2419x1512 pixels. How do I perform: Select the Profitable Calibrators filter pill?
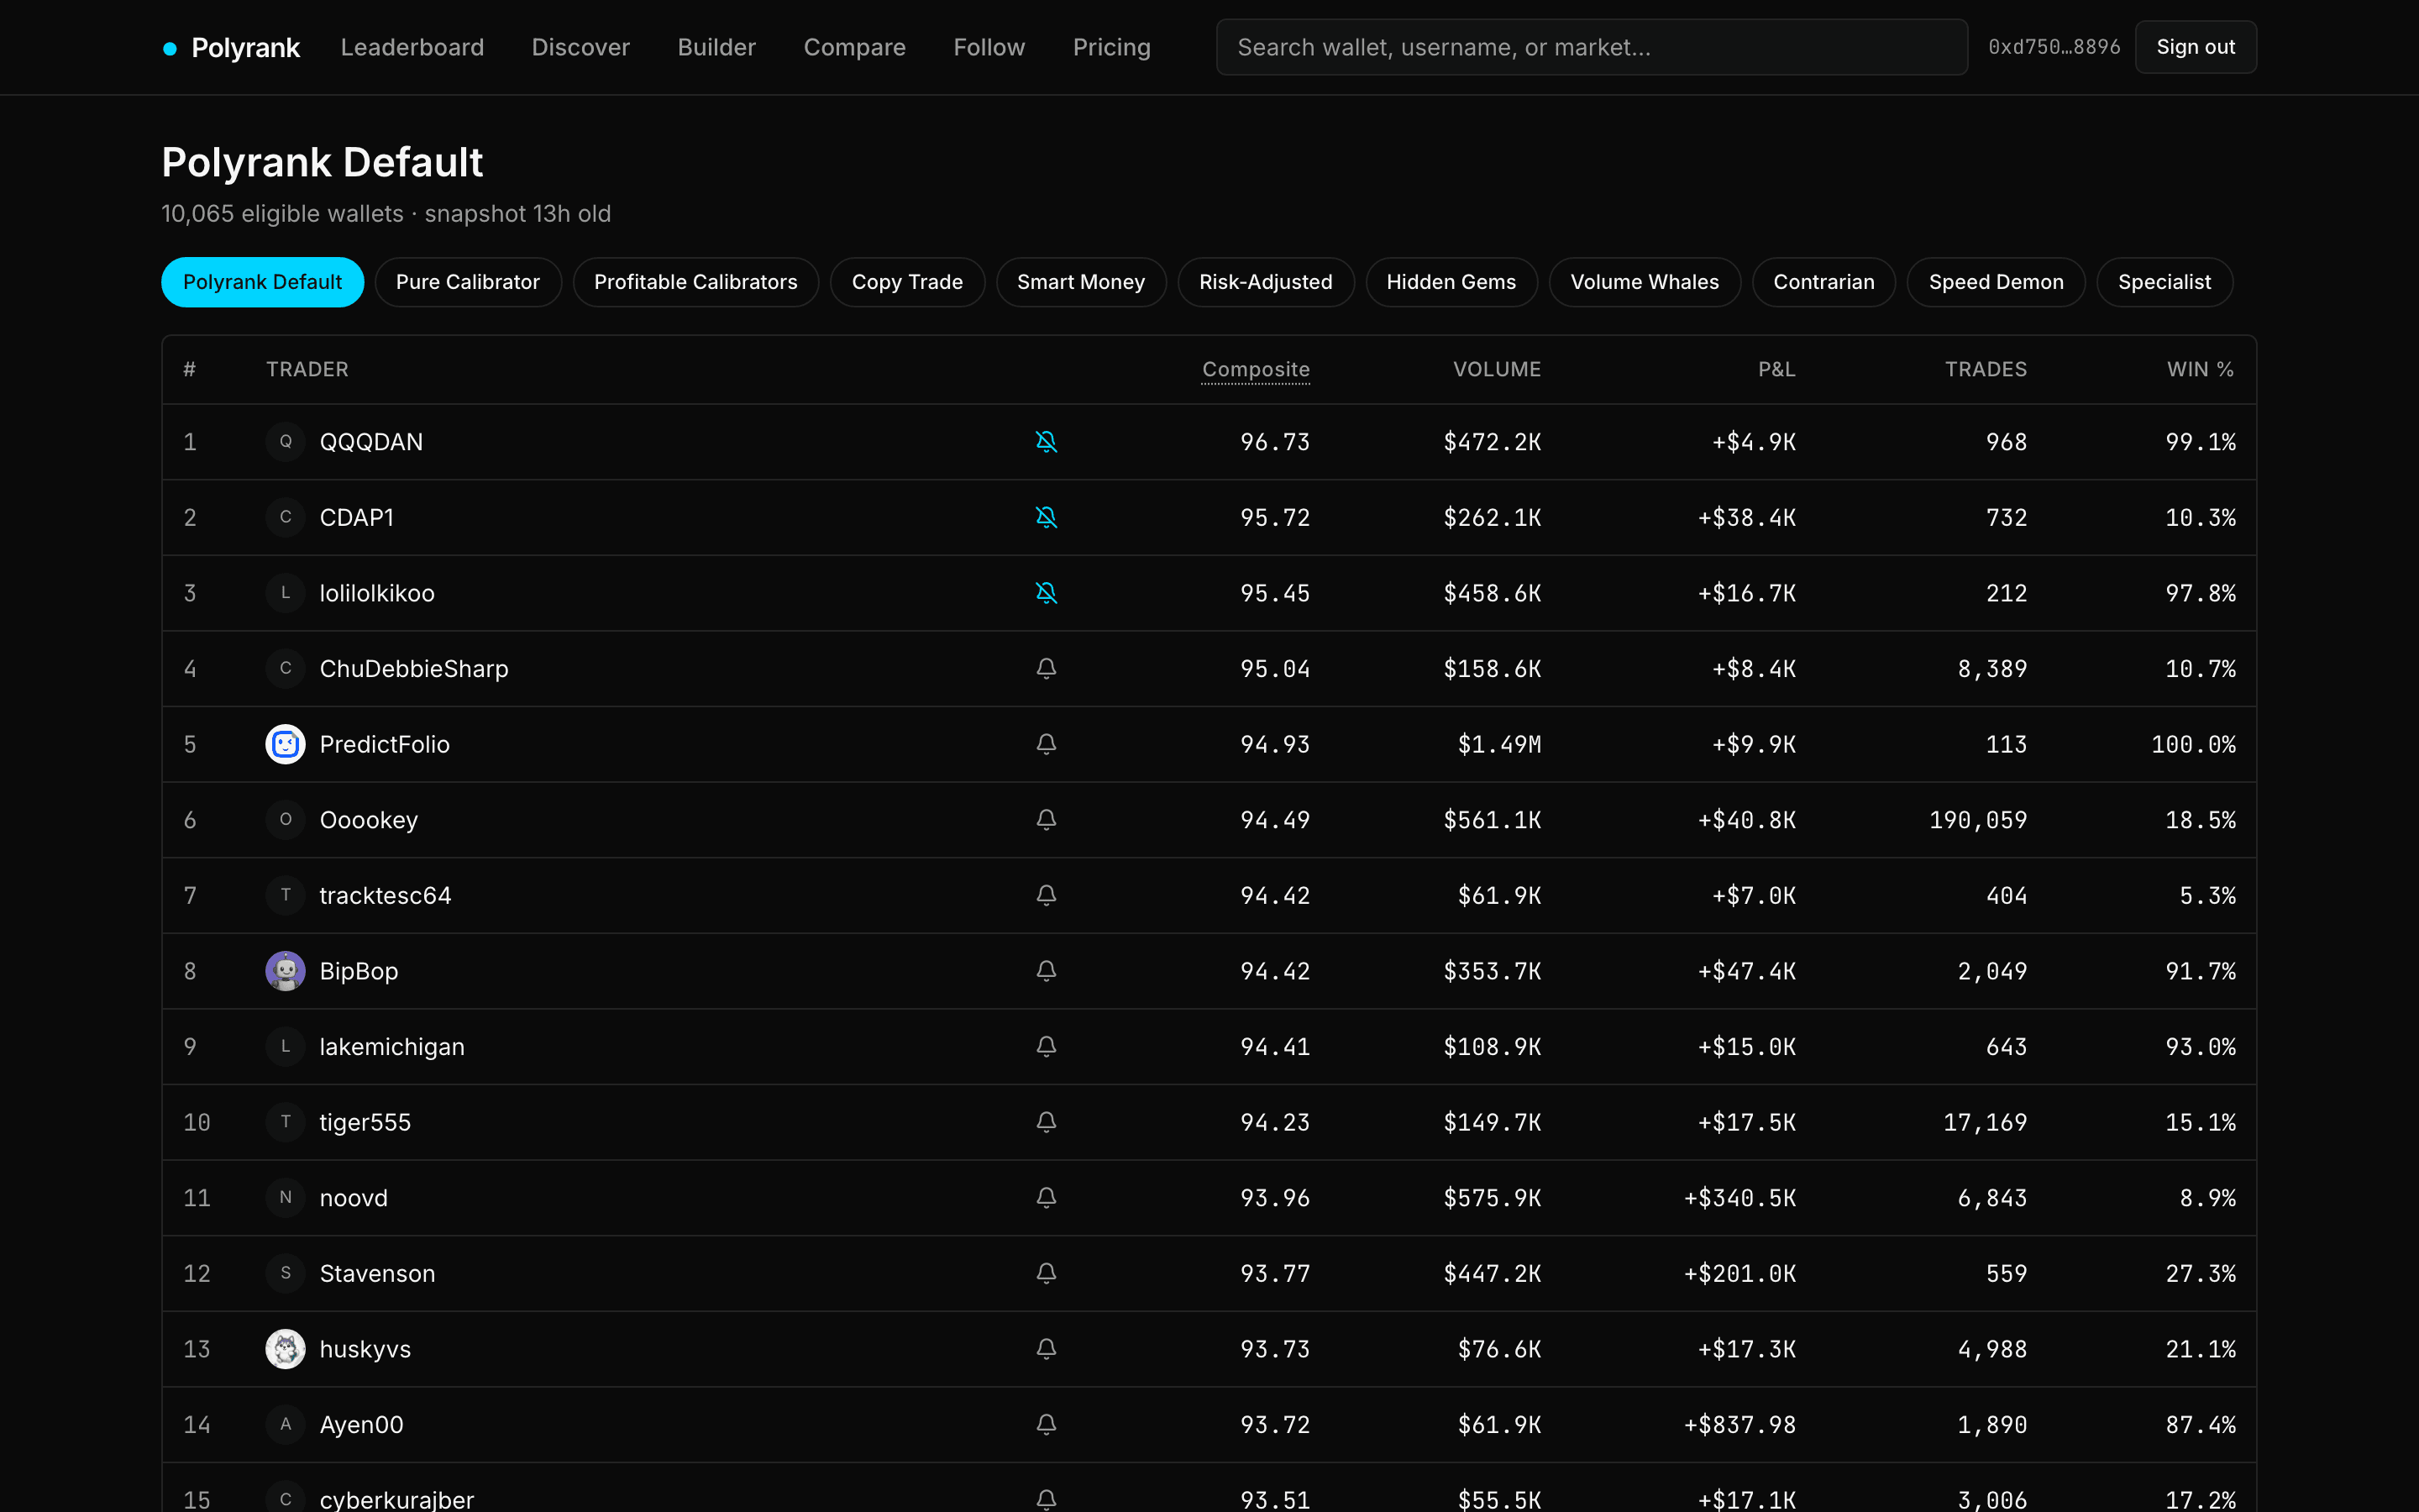(x=695, y=282)
